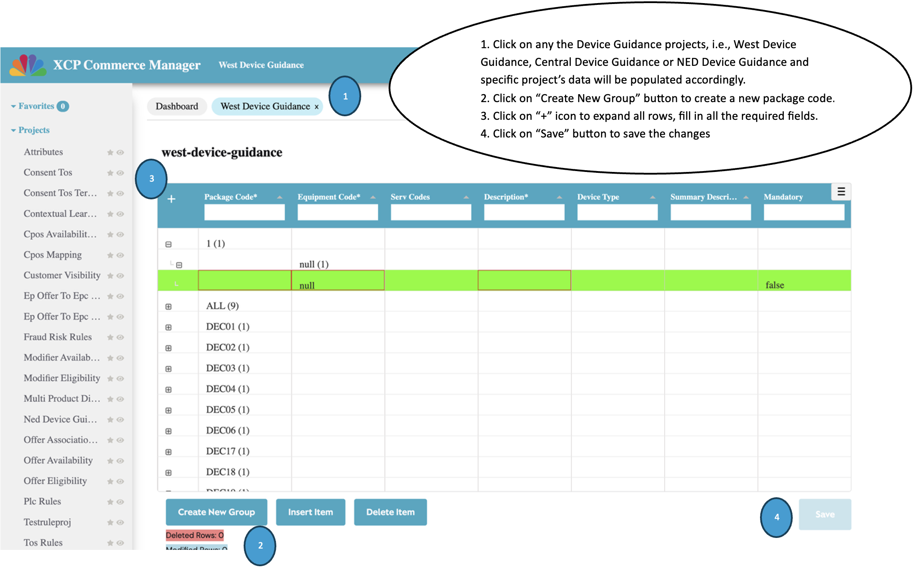The height and width of the screenshot is (568, 913).
Task: Click the Mandatory filter field
Action: [x=803, y=213]
